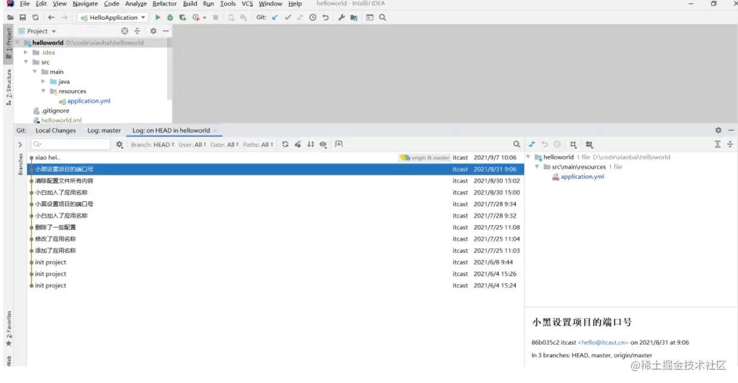Click the Synchronize reload icon in main toolbar

[36, 18]
